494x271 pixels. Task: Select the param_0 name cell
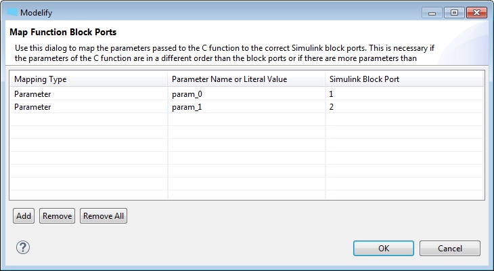tap(246, 94)
